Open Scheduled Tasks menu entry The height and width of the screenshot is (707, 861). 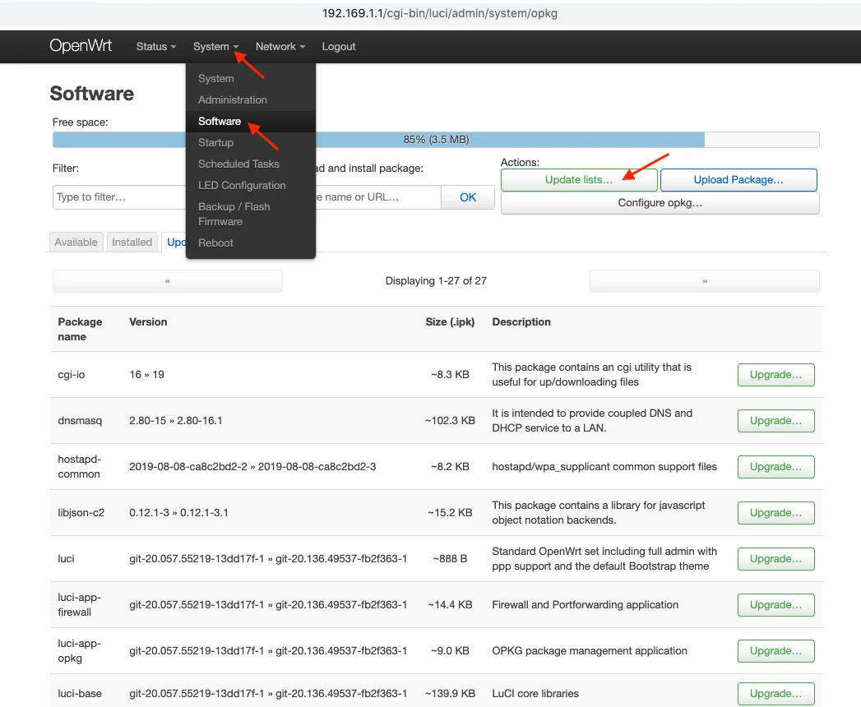pyautogui.click(x=238, y=164)
